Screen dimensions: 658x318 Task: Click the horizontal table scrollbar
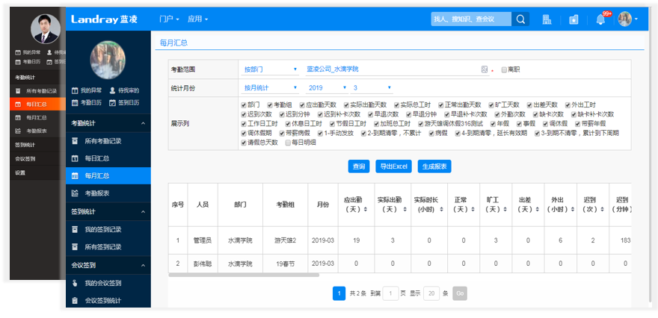244,275
